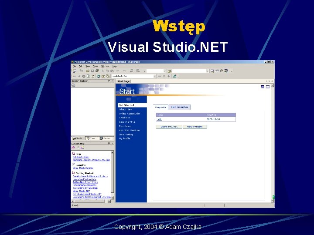This screenshot has height=235, width=314.
Task: Expand the Find combo box dropdown
Action: coord(208,71)
